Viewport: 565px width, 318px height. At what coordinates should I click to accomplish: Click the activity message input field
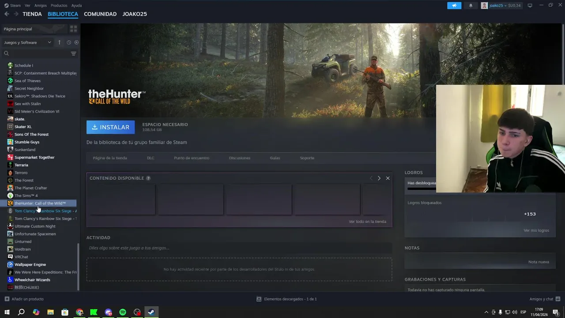[x=239, y=248]
